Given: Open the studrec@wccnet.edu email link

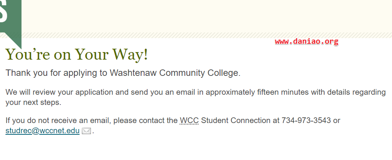Looking at the screenshot, I should point(43,131).
